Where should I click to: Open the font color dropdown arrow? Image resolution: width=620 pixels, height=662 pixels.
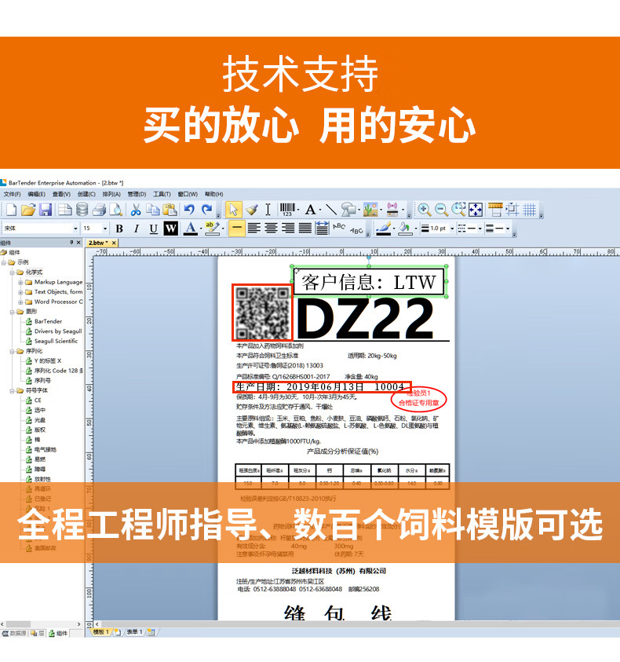(x=200, y=229)
